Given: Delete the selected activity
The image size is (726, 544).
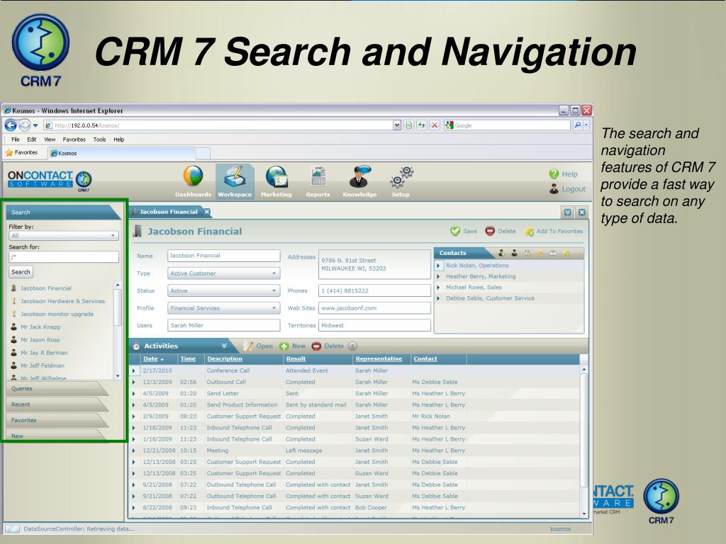Looking at the screenshot, I should (x=328, y=346).
